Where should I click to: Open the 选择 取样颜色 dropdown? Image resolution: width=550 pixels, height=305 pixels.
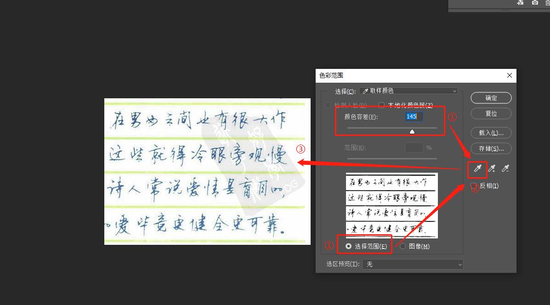(408, 91)
